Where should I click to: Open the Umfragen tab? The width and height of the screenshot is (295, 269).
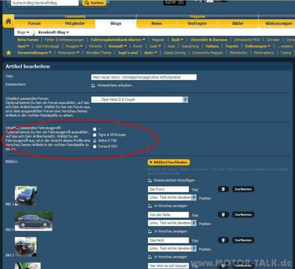point(197,24)
